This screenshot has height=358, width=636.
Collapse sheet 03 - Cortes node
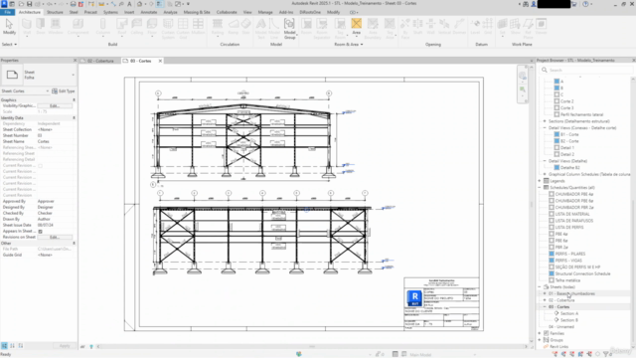[x=545, y=307]
